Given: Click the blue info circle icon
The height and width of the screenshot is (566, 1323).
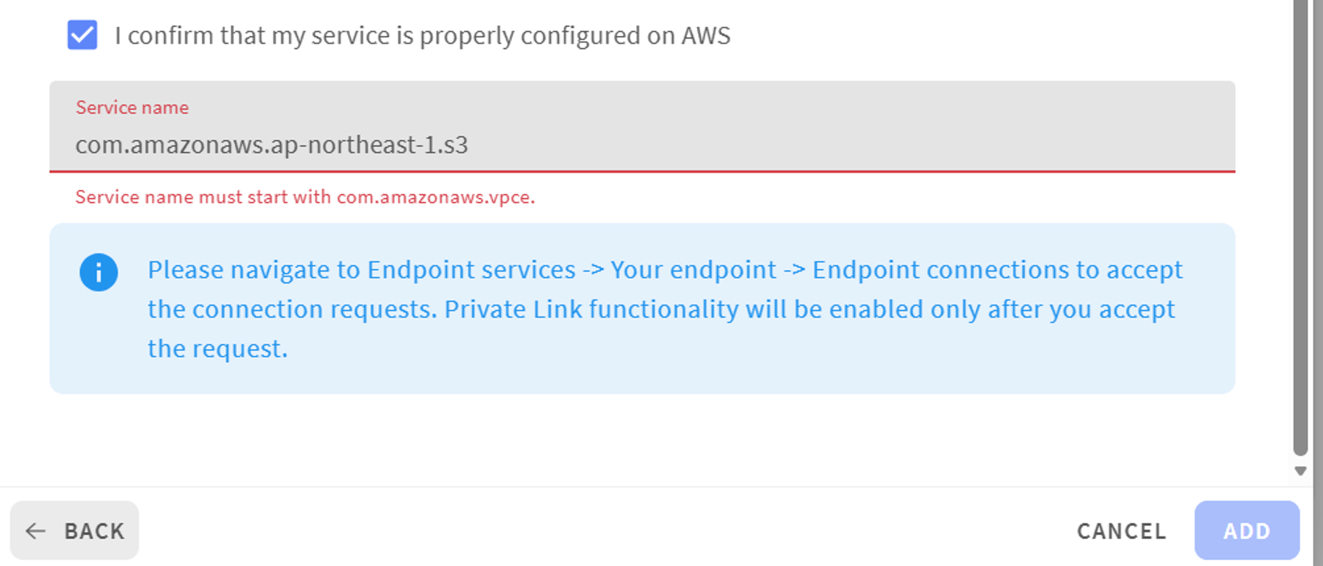Looking at the screenshot, I should [x=99, y=272].
